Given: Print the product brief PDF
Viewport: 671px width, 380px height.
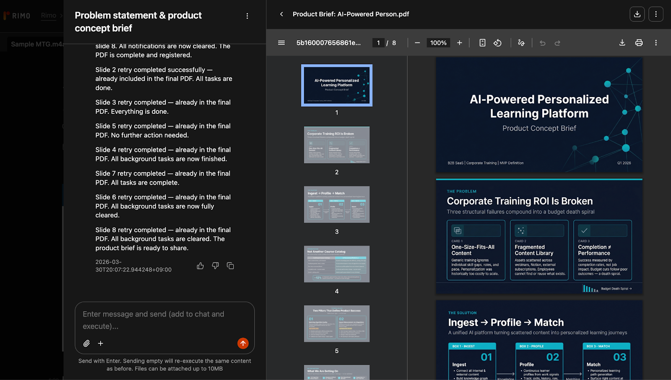Looking at the screenshot, I should (x=639, y=42).
